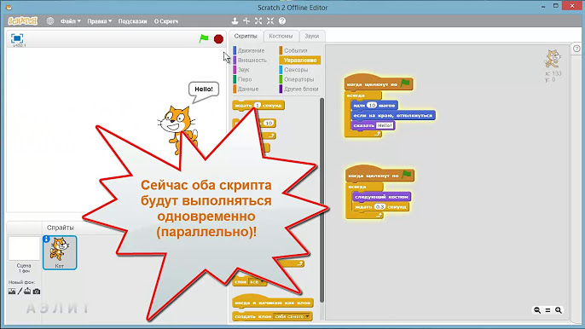Open the Правка menu

99,21
